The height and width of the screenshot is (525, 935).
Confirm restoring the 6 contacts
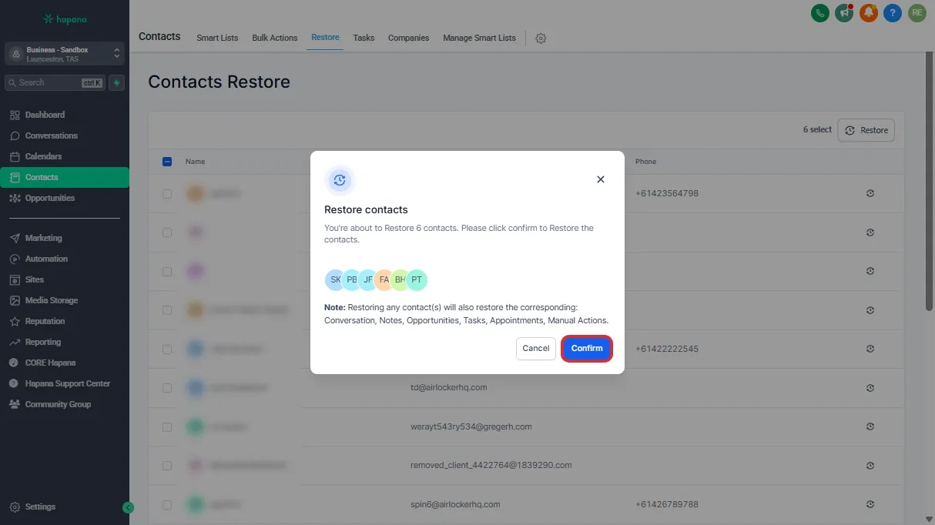[587, 349]
